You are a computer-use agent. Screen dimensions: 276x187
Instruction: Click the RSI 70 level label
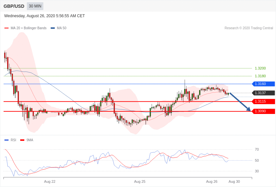point(257,150)
